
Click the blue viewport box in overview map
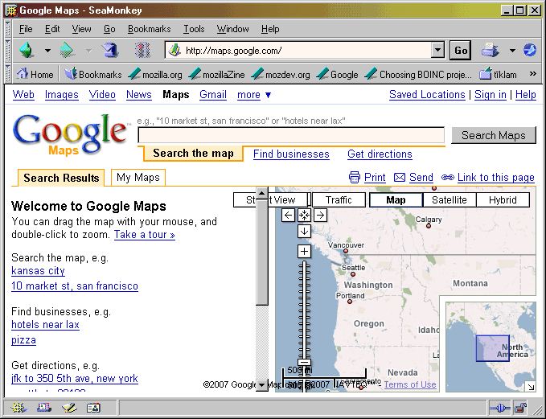point(493,348)
